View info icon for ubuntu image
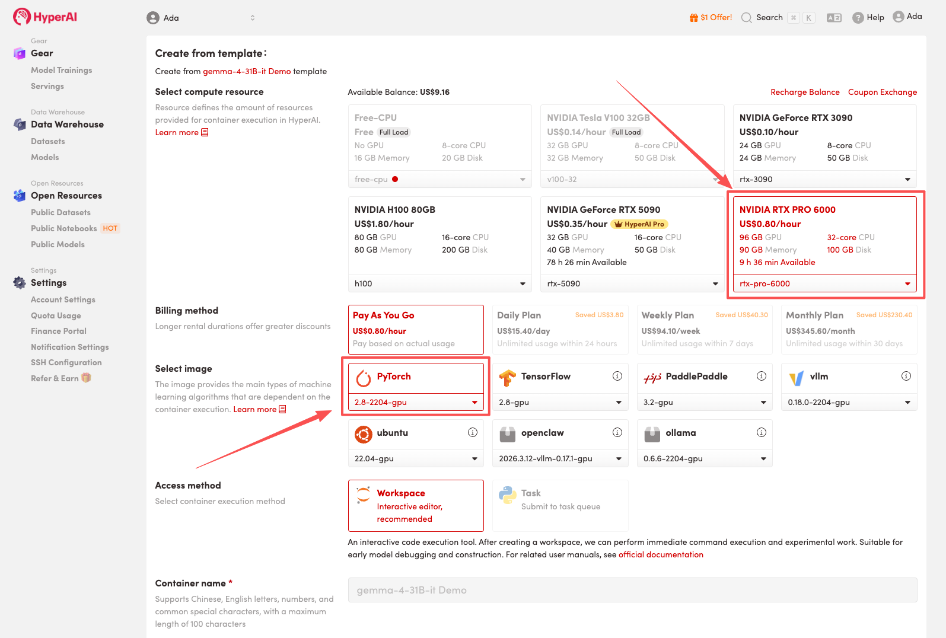 473,432
